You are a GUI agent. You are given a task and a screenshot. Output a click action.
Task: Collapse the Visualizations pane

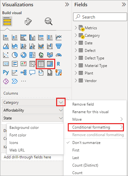pyautogui.click(x=67, y=4)
